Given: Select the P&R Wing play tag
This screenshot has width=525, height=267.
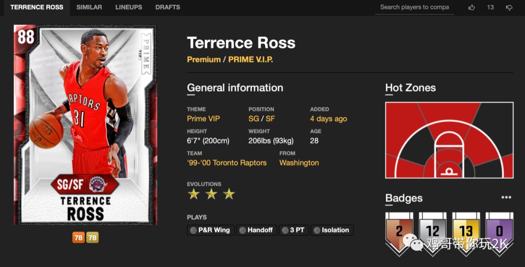Looking at the screenshot, I should click(211, 230).
